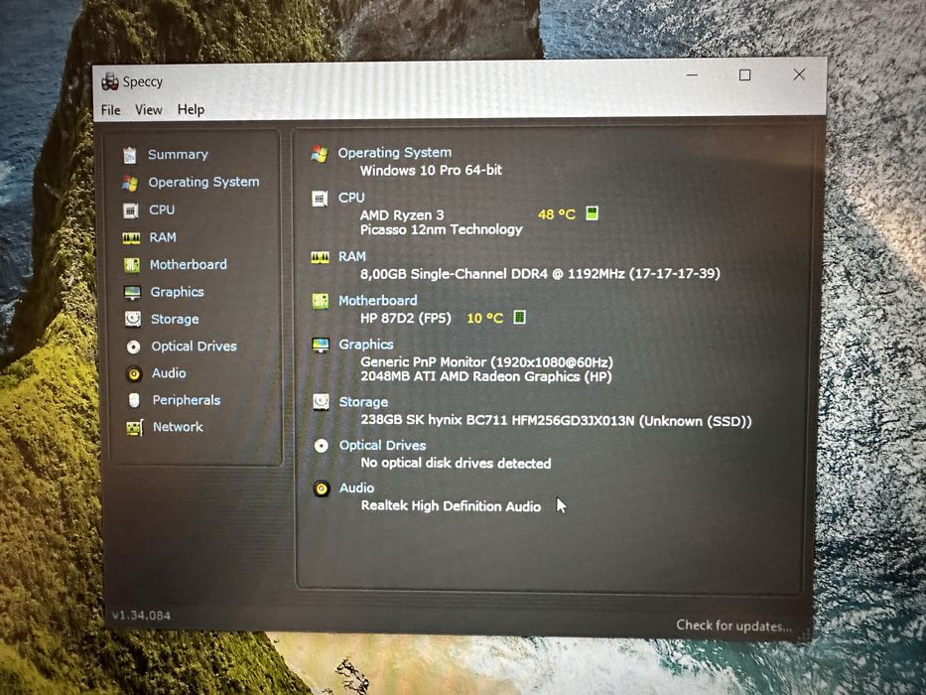The image size is (926, 695).
Task: Click the Summary clipboard icon in sidebar
Action: pyautogui.click(x=130, y=155)
